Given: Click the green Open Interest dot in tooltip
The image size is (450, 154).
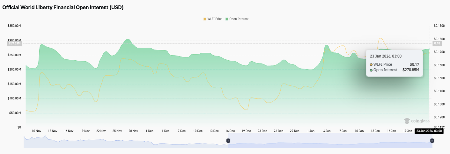Looking at the screenshot, I should [371, 70].
